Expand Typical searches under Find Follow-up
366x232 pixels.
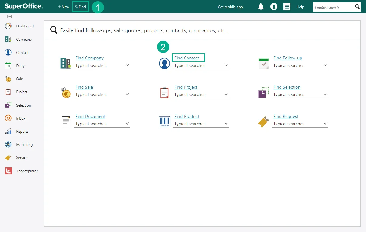325,65
